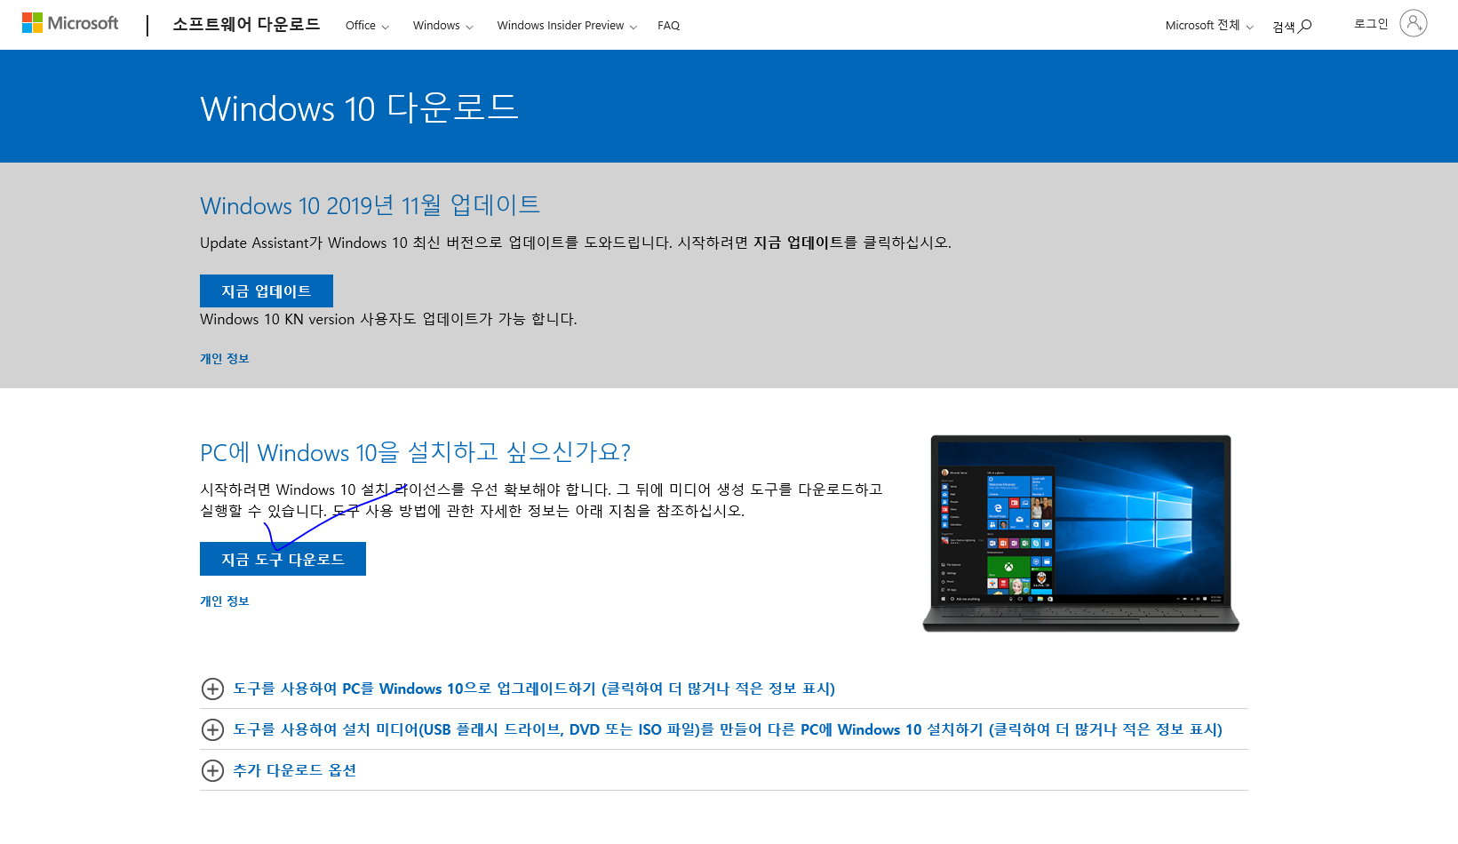Open the Windows Insider Preview dropdown

pyautogui.click(x=567, y=26)
